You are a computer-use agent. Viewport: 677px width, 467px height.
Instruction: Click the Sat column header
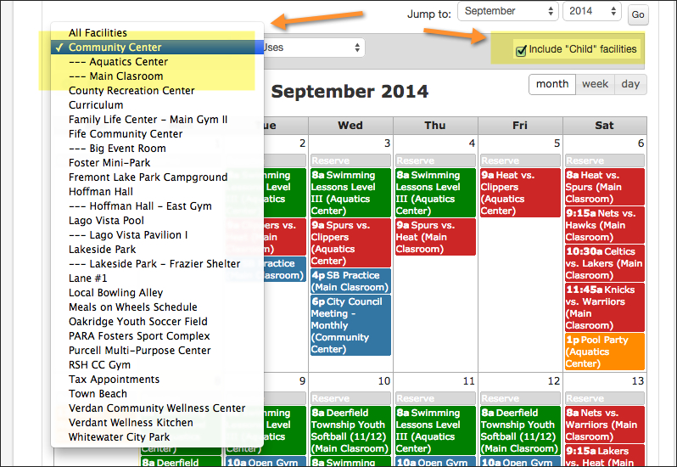[605, 126]
